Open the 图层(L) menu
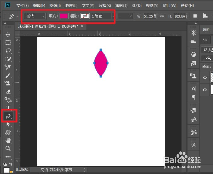Viewport: 213px width, 174px height. click(x=71, y=6)
